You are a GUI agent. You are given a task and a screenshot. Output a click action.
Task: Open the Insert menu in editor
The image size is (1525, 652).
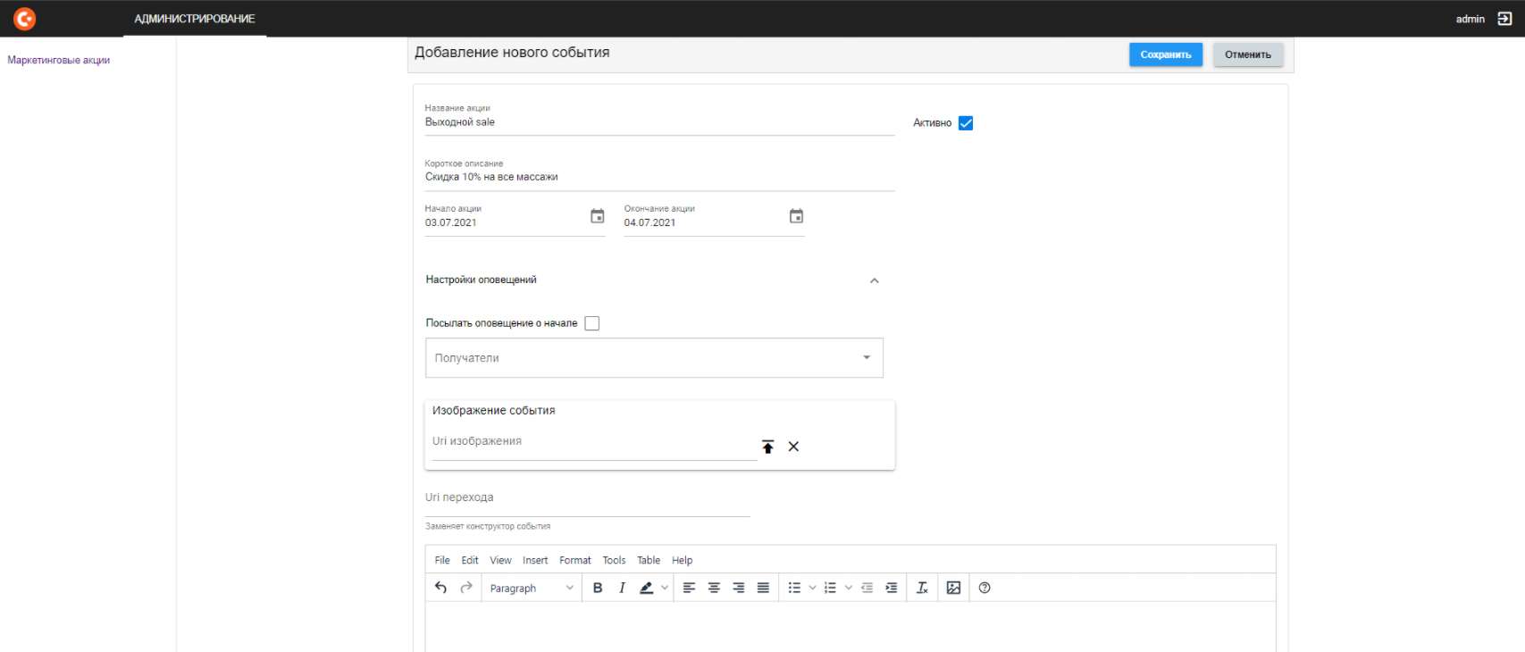(x=535, y=560)
